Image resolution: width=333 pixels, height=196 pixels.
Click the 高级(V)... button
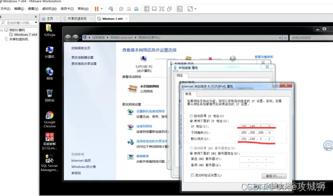click(274, 176)
